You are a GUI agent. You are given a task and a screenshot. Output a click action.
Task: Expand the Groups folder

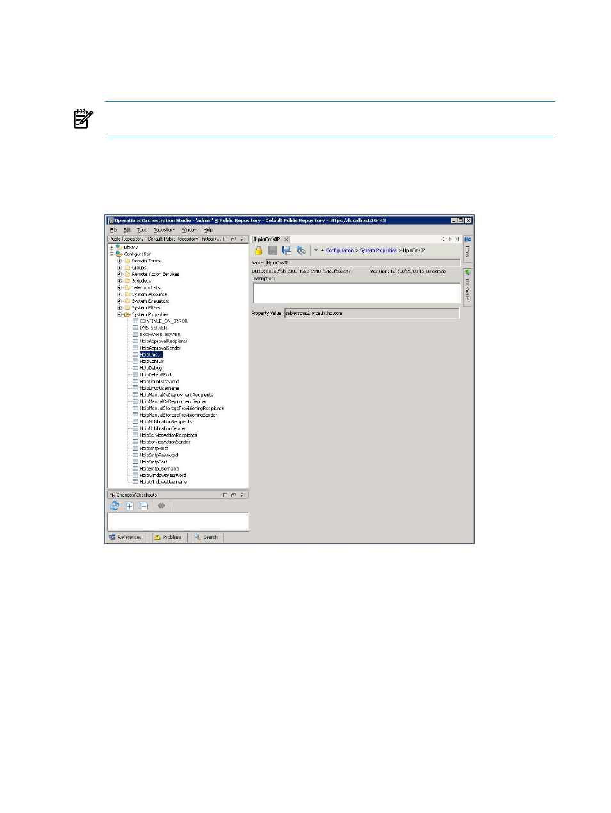(x=119, y=268)
